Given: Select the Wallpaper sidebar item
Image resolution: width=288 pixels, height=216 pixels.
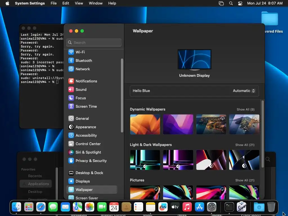Looking at the screenshot, I should click(x=92, y=190).
